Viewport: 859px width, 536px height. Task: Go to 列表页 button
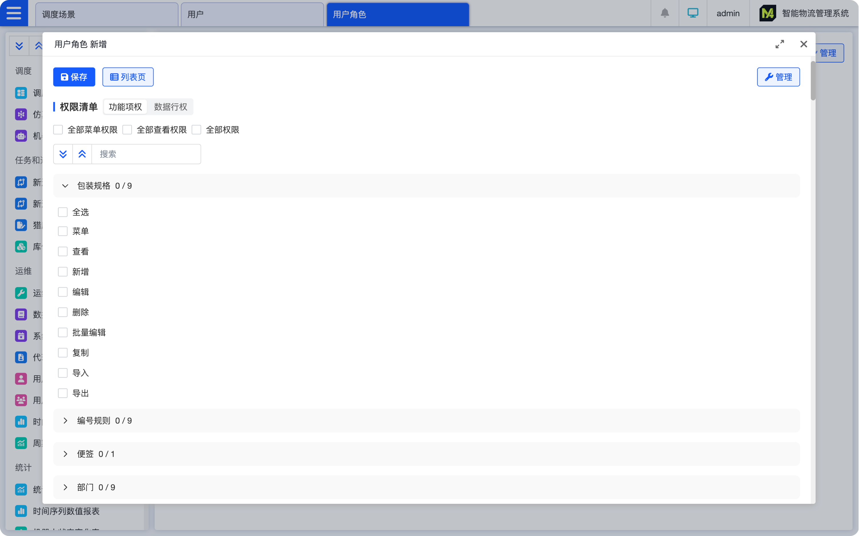click(x=128, y=77)
